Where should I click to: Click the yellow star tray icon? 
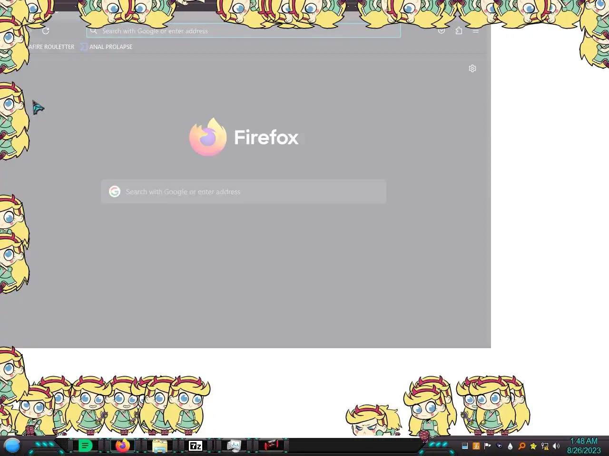533,446
